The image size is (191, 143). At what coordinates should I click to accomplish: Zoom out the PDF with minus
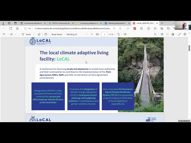tap(87, 34)
